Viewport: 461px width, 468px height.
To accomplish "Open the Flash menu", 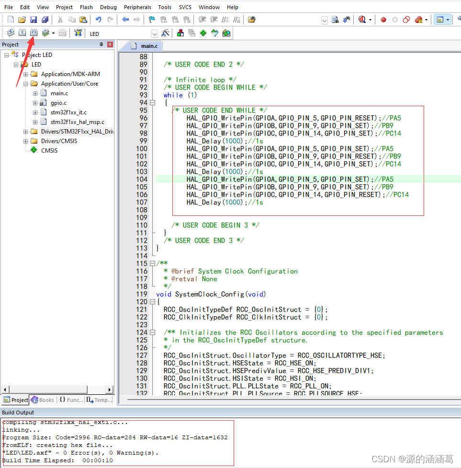I will point(86,7).
